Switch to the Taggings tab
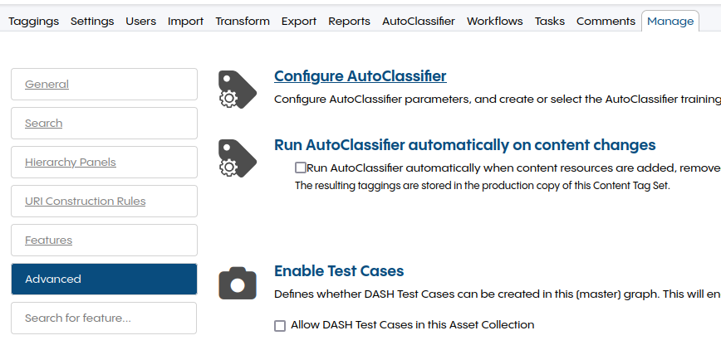 (34, 21)
